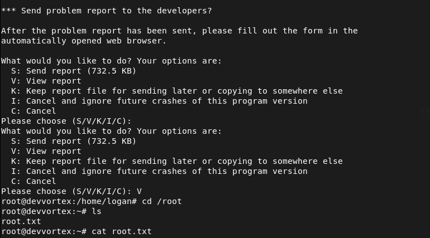This screenshot has height=238, width=430.
Task: Click the lower "I: Cancel and ignore future crashes" line
Action: pyautogui.click(x=159, y=171)
